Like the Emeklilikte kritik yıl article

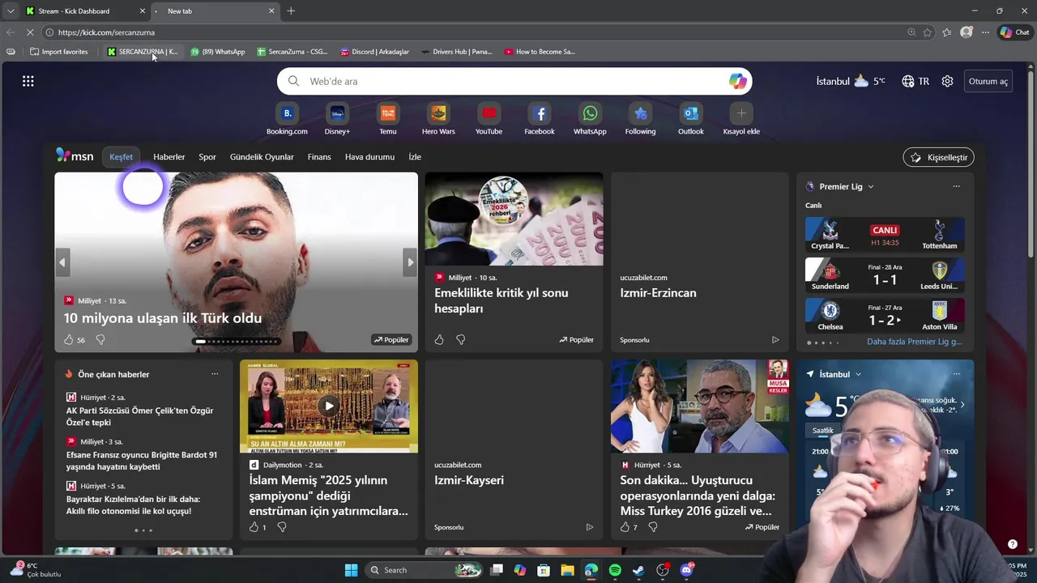pyautogui.click(x=439, y=340)
